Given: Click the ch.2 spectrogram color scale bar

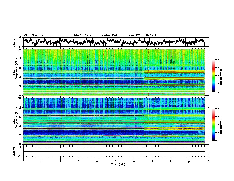Looking at the screenshot, I should 214,125.
